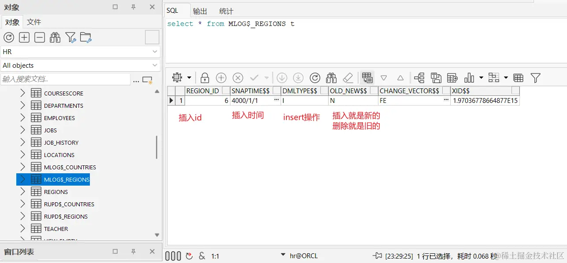
Task: Click the object tree scroll down arrow
Action: coord(157,235)
